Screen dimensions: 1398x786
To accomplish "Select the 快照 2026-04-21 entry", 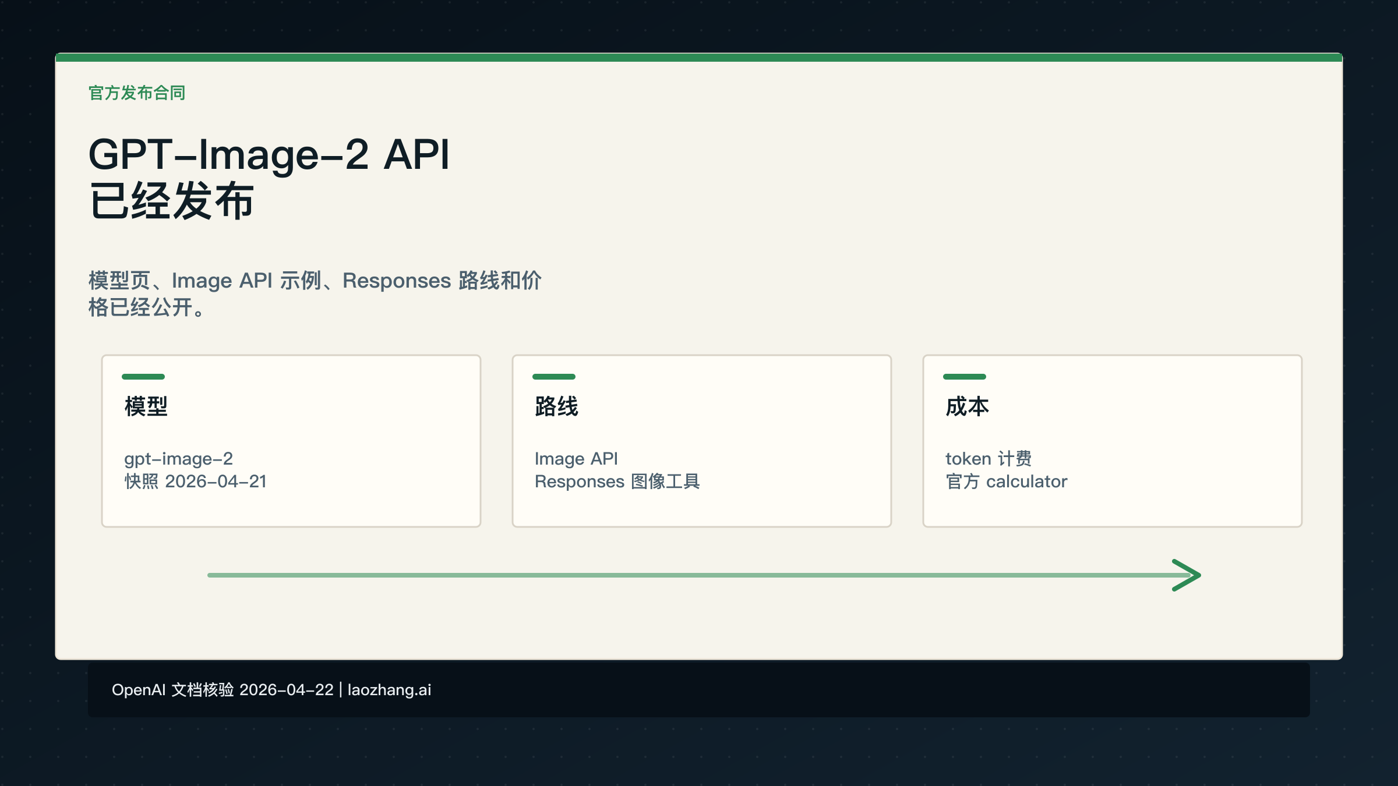I will tap(196, 481).
